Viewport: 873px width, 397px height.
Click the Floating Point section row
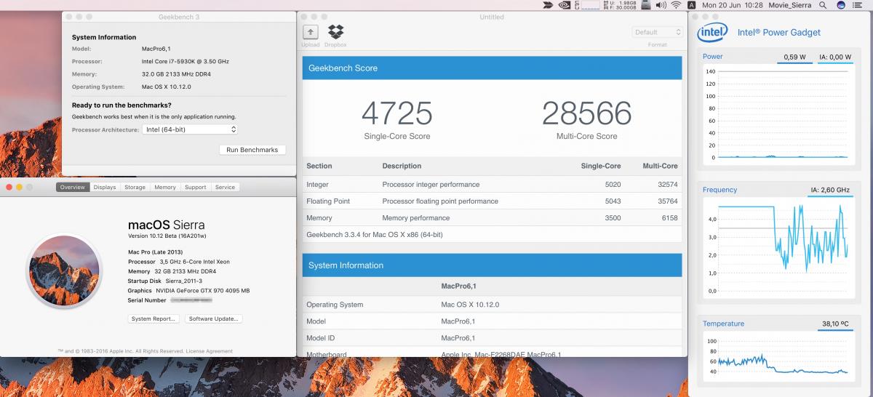pyautogui.click(x=493, y=201)
